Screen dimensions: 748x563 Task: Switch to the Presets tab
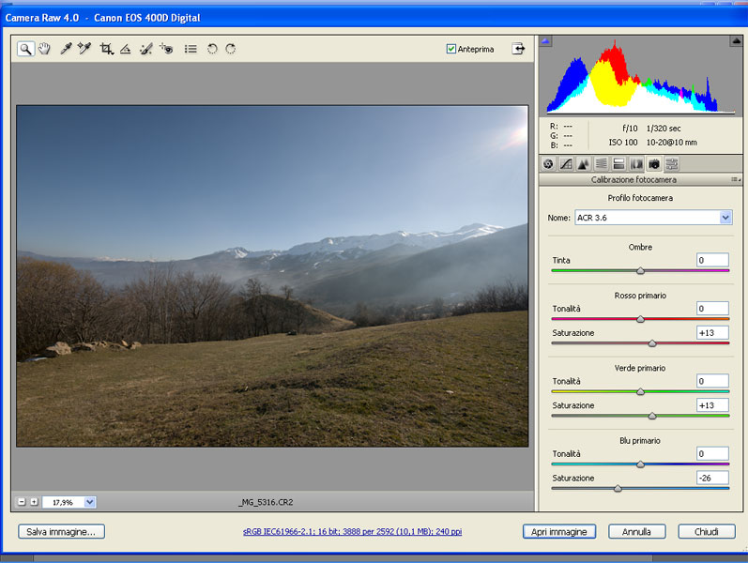coord(672,163)
